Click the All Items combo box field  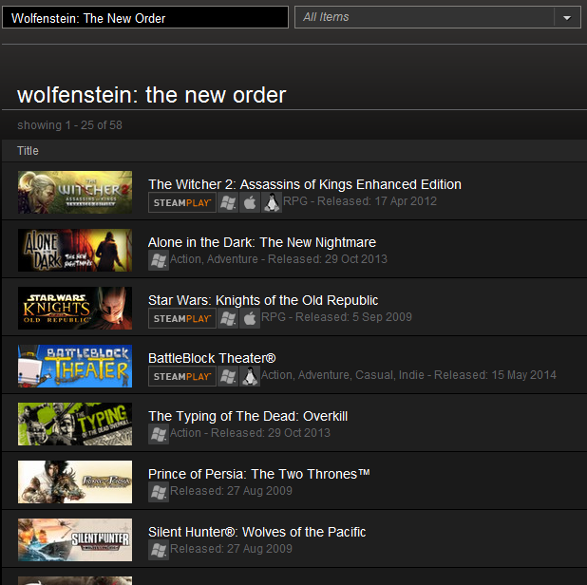click(438, 17)
